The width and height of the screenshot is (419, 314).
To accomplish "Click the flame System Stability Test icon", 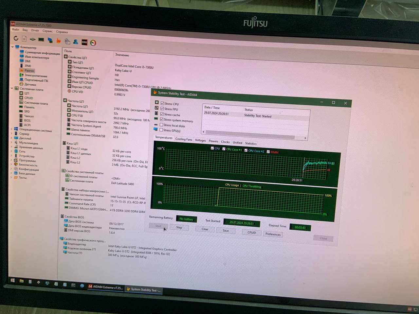I will point(59,41).
